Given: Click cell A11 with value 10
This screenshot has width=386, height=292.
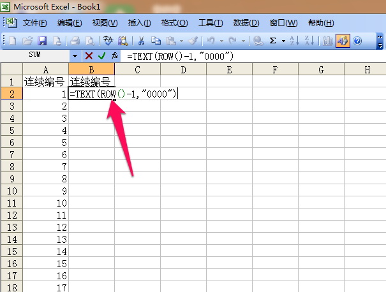Looking at the screenshot, I should click(45, 203).
